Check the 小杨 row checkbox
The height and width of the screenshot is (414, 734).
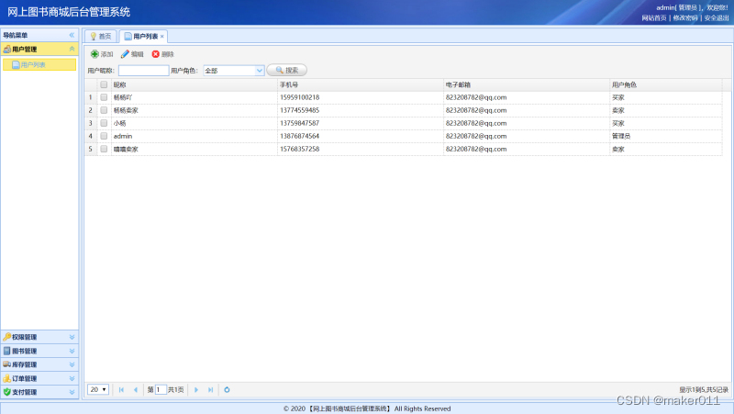tap(104, 123)
